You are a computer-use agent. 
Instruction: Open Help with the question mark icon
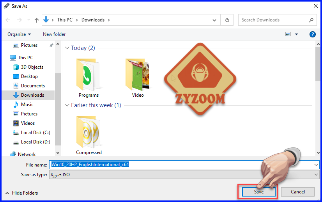point(313,34)
